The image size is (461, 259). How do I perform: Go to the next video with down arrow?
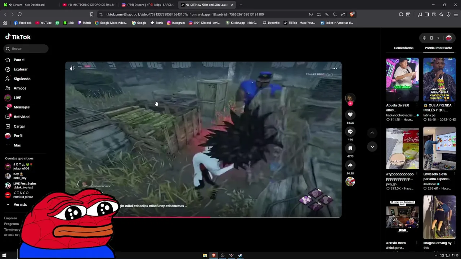372,146
